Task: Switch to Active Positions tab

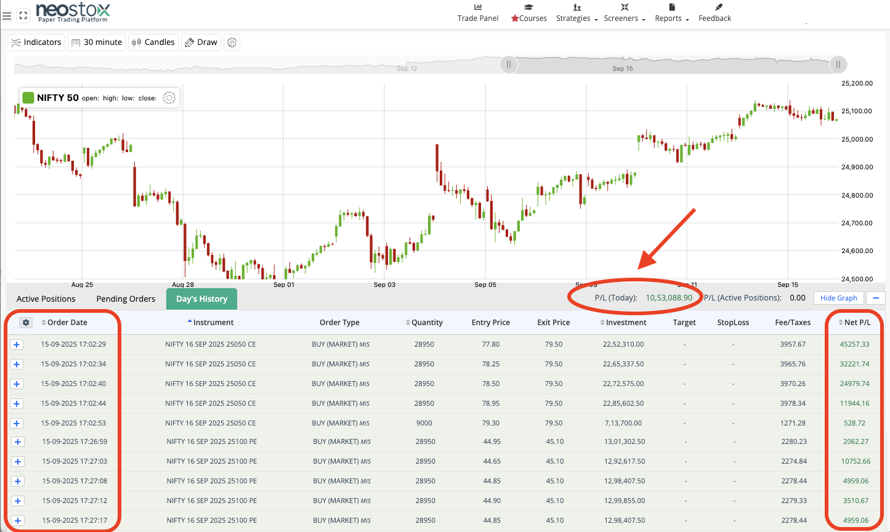Action: pos(46,299)
